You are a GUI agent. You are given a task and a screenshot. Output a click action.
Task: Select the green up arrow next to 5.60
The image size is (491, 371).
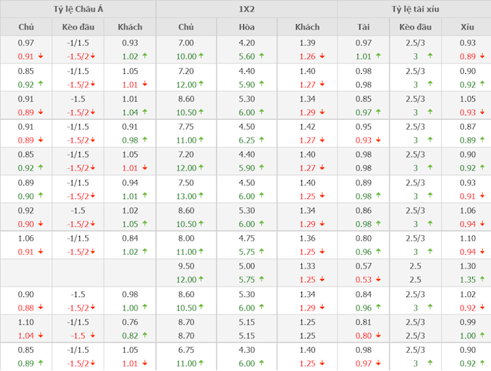tap(261, 56)
